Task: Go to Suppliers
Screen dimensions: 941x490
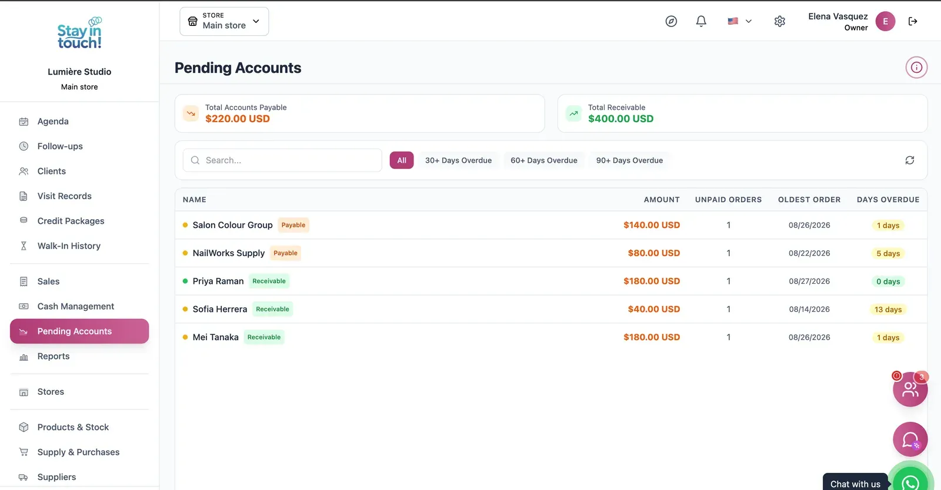Action: (x=79, y=477)
